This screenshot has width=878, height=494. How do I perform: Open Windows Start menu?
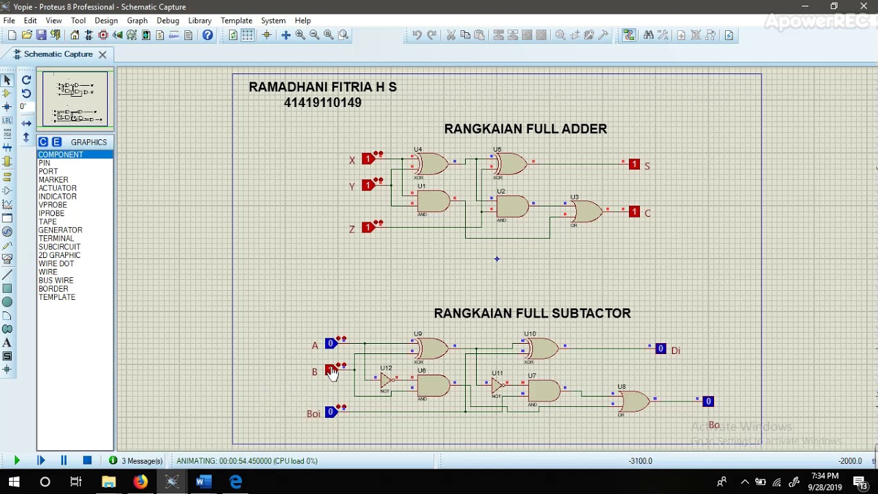[x=14, y=482]
